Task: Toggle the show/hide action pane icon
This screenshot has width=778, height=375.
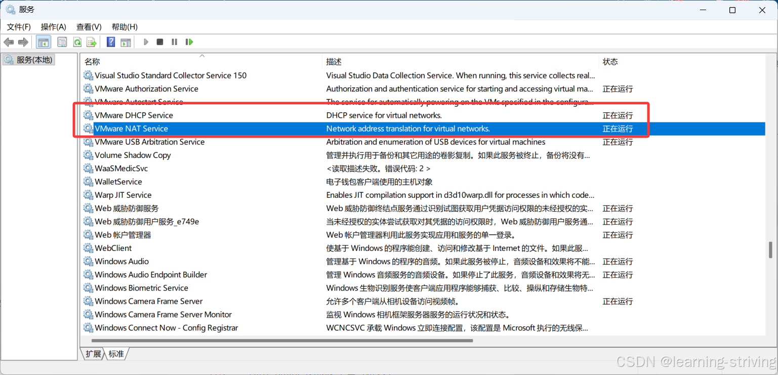Action: (x=126, y=42)
